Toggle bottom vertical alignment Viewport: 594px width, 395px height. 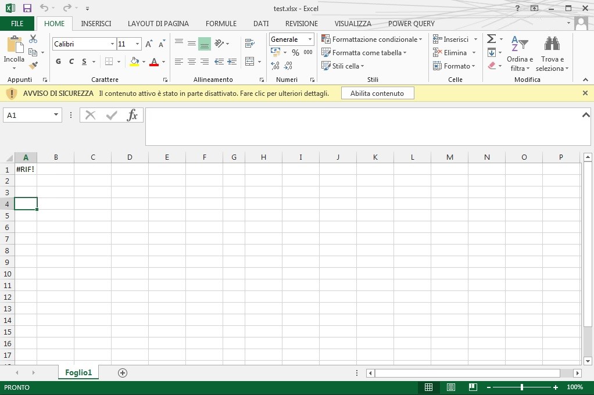tap(205, 44)
